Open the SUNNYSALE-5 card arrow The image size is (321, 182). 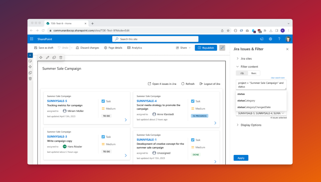[x=126, y=120]
